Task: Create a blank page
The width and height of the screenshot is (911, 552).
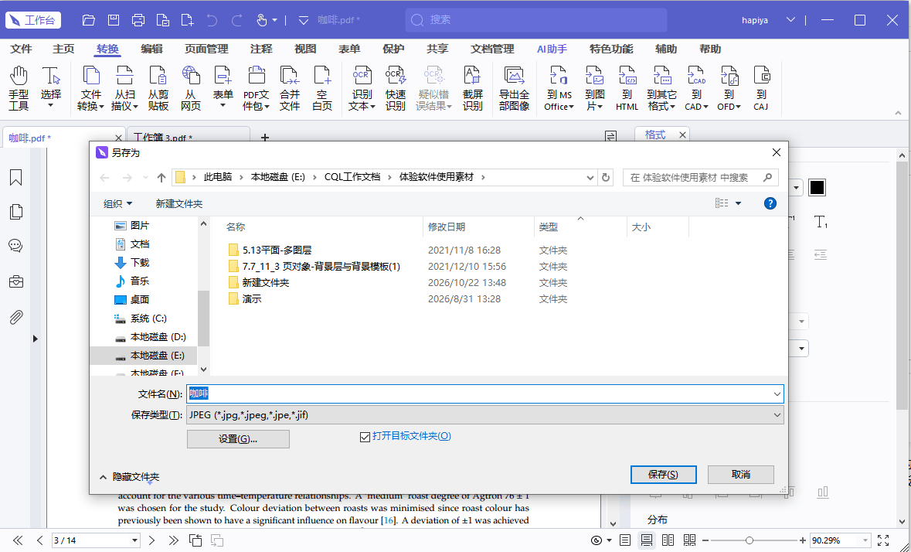Action: pos(322,87)
